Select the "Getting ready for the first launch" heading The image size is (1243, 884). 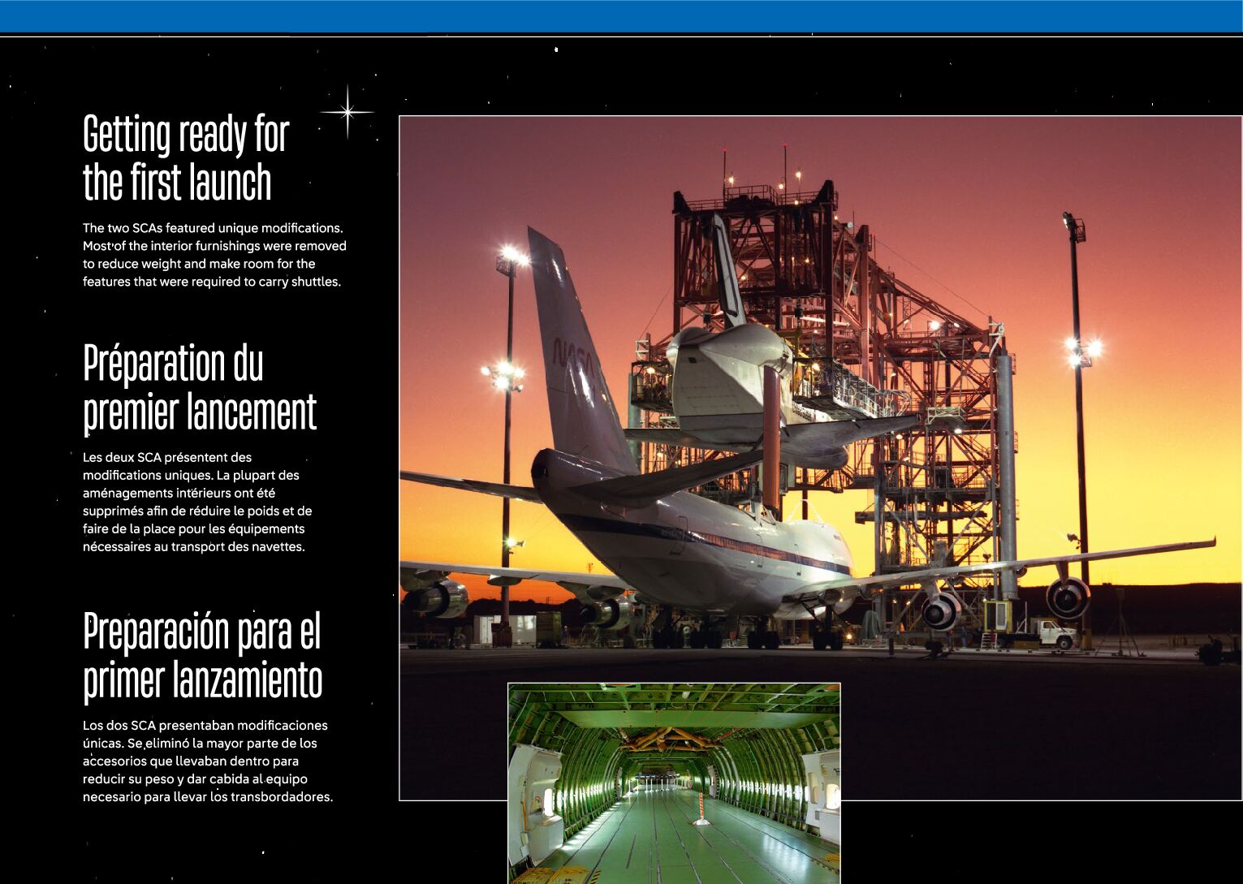(x=186, y=157)
